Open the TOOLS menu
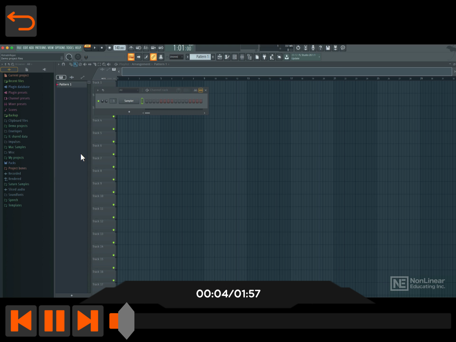456x342 pixels. [x=70, y=48]
